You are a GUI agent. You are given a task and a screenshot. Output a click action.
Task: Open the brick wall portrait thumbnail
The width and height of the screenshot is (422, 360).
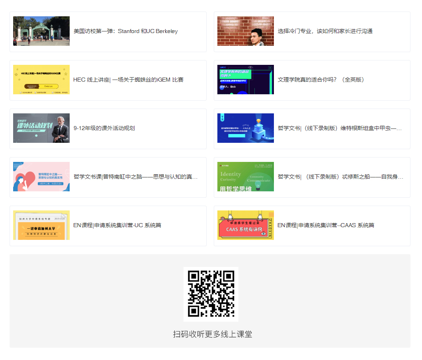246,31
